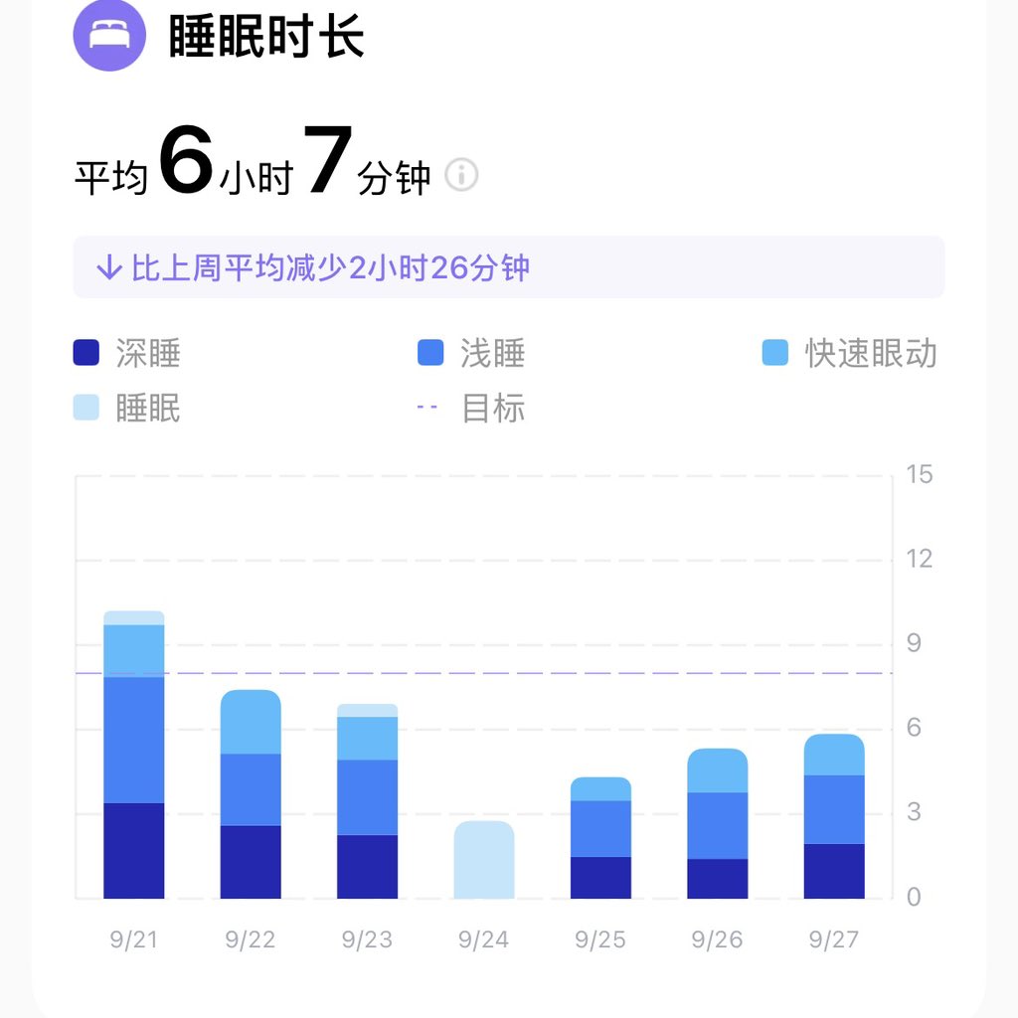Tap the purple bed sleep icon
1018x1018 pixels.
pyautogui.click(x=109, y=35)
